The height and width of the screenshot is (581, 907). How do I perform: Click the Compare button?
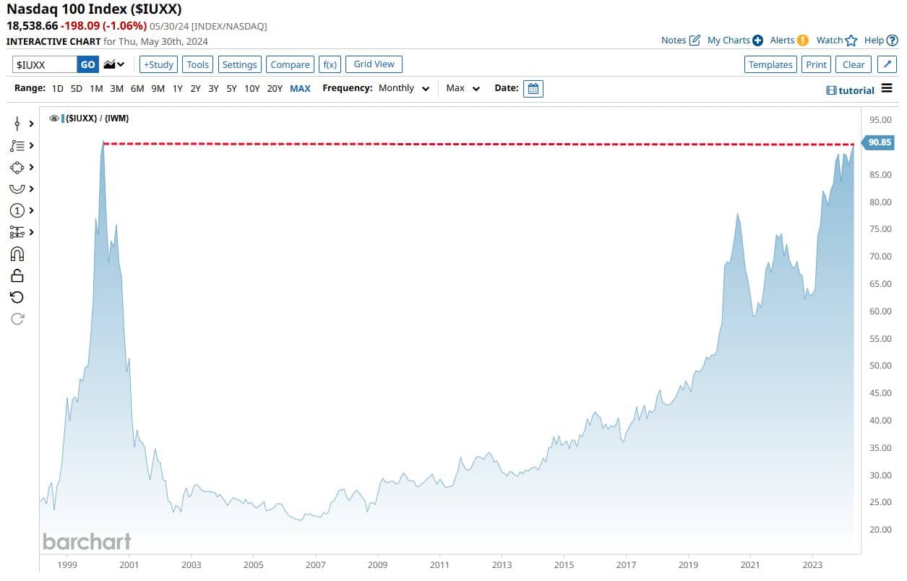290,64
